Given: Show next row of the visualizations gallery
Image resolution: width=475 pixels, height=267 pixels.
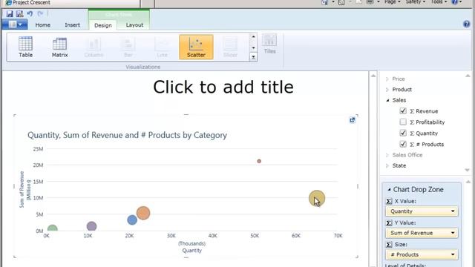Looking at the screenshot, I should point(253,47).
